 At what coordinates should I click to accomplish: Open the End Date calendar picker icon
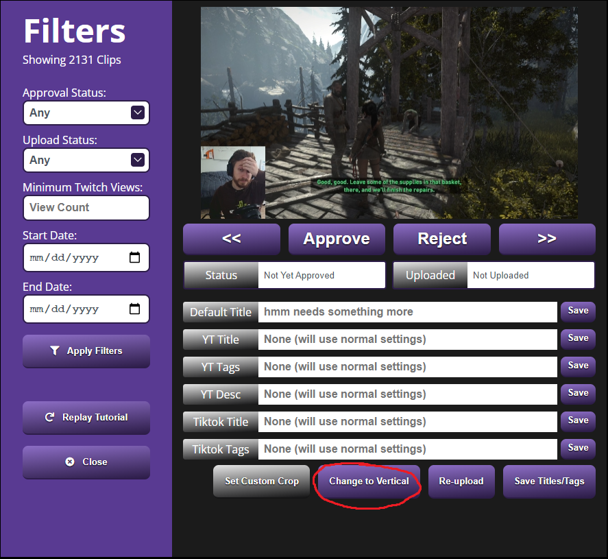click(134, 309)
